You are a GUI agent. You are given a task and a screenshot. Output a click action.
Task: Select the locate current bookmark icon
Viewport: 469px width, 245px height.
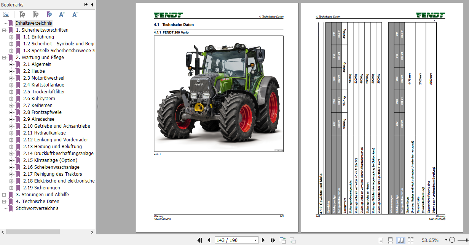click(49, 14)
